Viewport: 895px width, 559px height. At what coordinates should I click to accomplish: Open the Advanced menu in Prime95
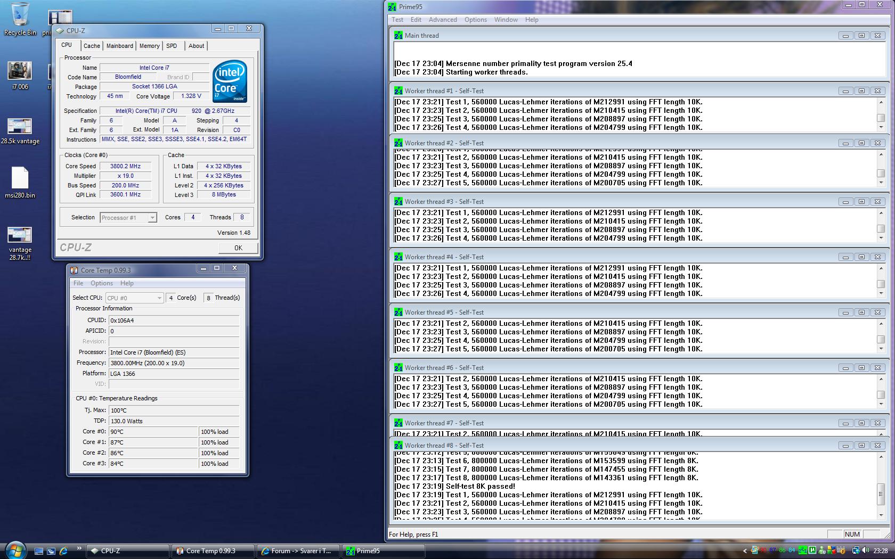443,20
